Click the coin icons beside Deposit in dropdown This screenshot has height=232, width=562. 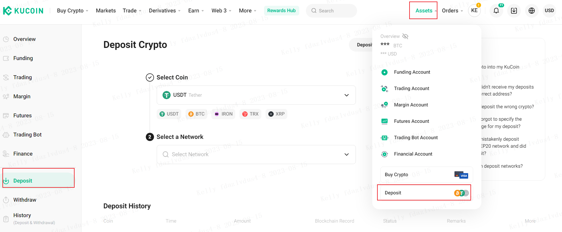(461, 193)
